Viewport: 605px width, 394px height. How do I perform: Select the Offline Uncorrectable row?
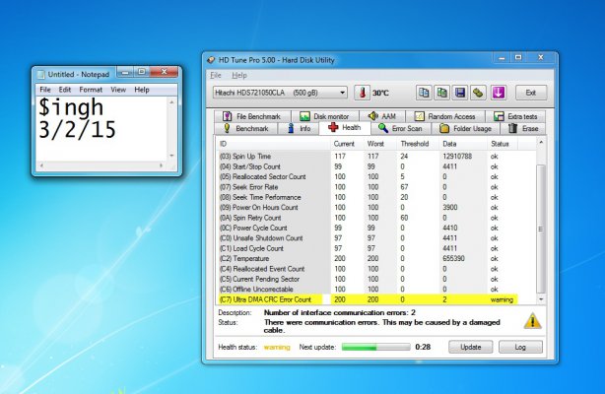[x=367, y=289]
